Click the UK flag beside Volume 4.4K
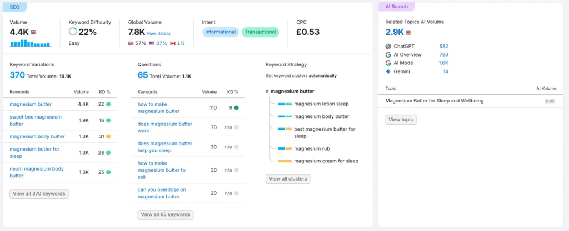This screenshot has width=569, height=231. pos(33,32)
